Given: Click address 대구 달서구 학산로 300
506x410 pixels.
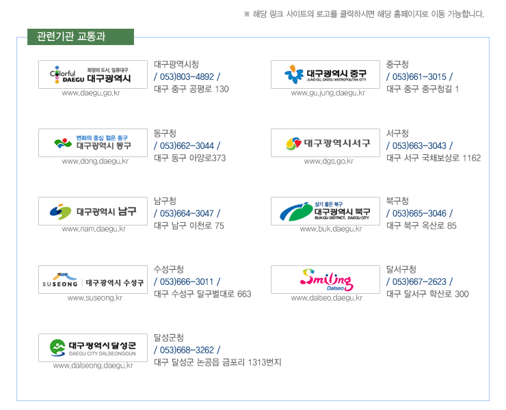Looking at the screenshot, I should tap(427, 294).
